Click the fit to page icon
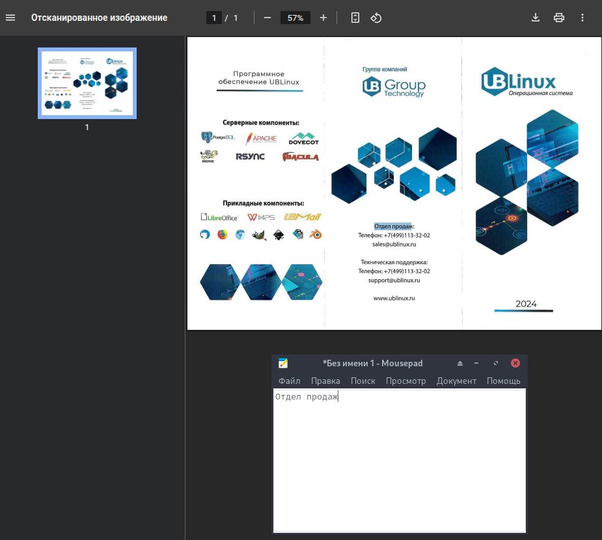 [355, 18]
